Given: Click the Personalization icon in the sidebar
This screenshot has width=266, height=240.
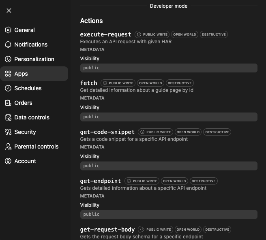Looking at the screenshot, I should click(8, 59).
